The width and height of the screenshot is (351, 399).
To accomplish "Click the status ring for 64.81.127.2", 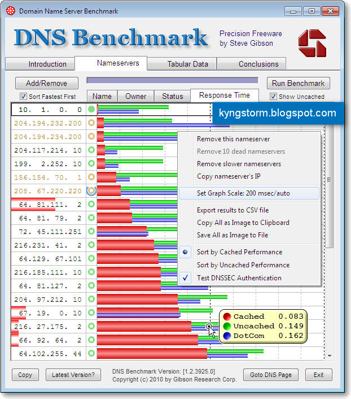I will (x=91, y=285).
